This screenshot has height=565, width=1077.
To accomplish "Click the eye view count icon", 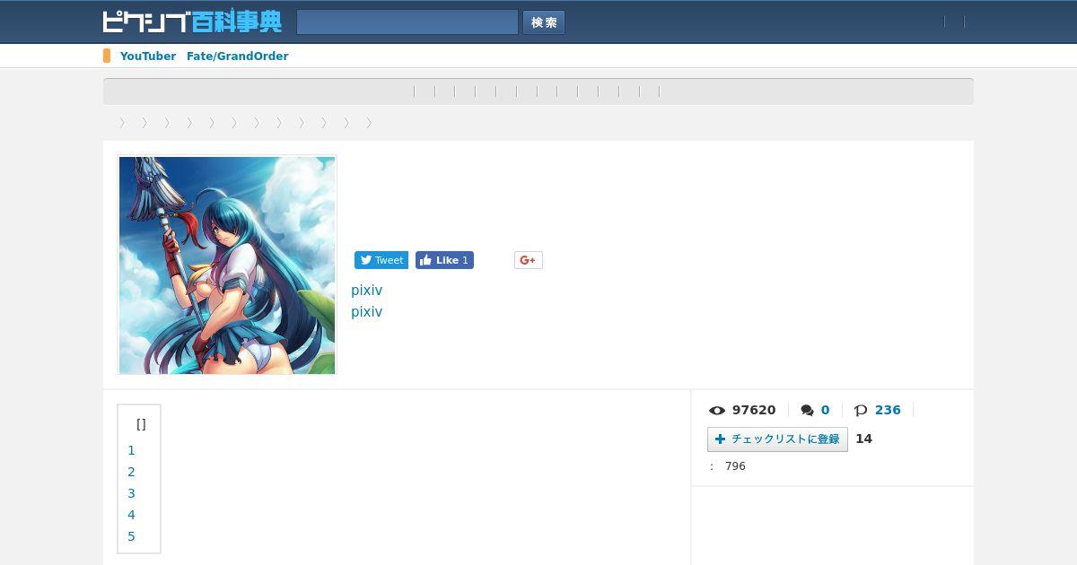I will point(717,410).
